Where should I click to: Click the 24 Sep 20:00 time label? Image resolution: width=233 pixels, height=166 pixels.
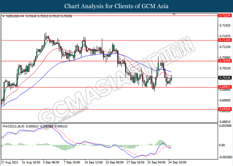[x=177, y=162]
